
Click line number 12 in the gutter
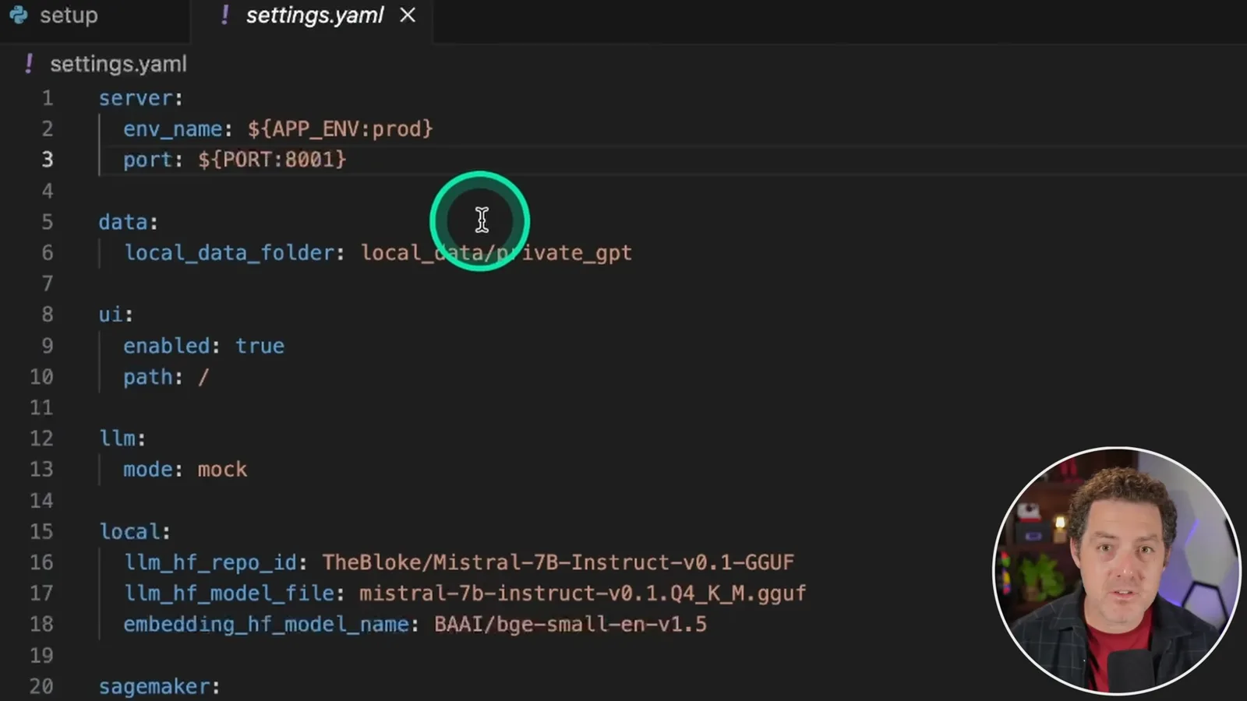(41, 439)
